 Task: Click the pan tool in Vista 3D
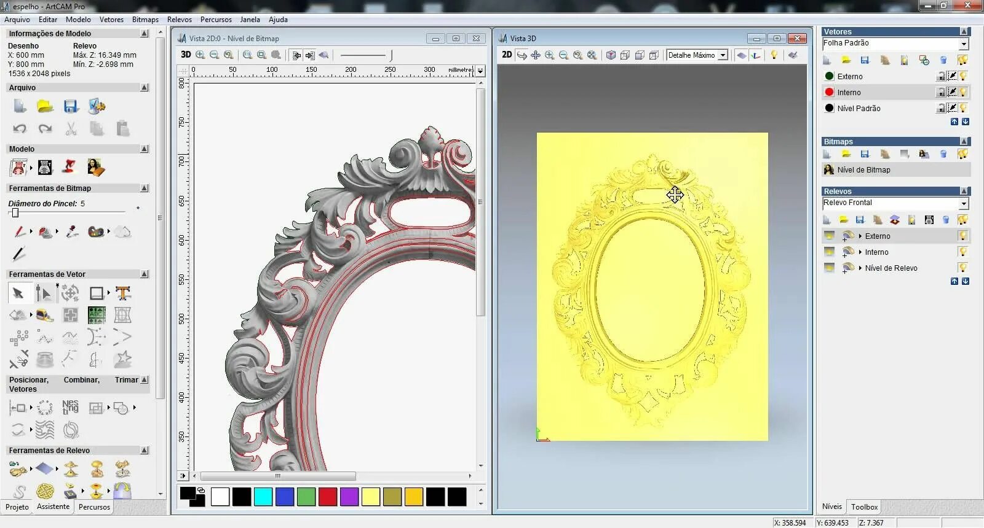(x=536, y=55)
